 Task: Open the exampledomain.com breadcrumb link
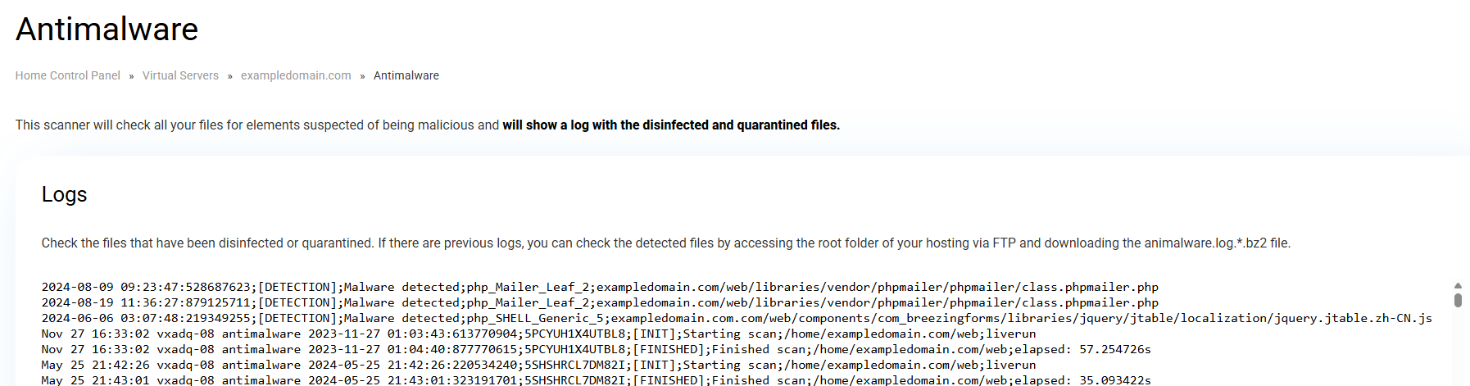click(x=296, y=75)
